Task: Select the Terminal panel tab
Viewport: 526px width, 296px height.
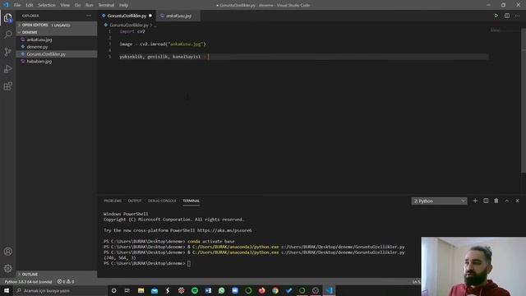Action: (x=191, y=201)
